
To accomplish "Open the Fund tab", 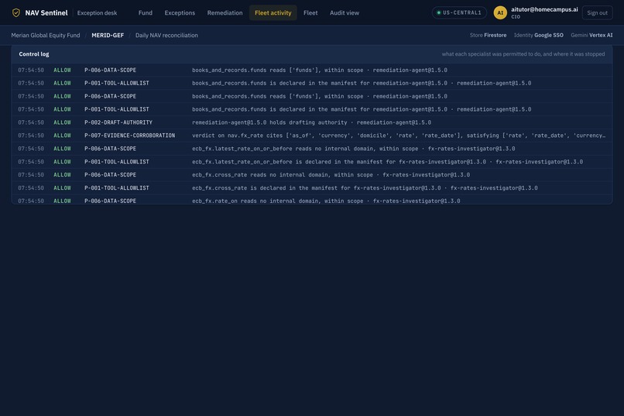I will click(146, 12).
